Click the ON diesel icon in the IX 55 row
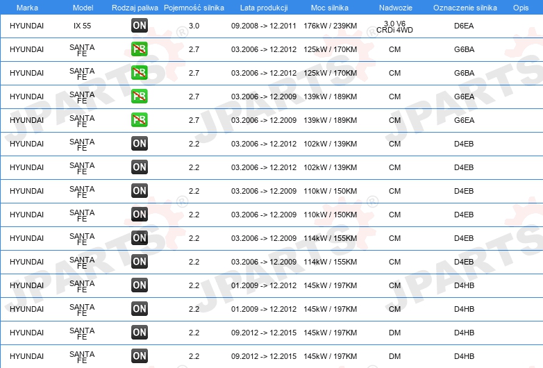Image resolution: width=543 pixels, height=368 pixels. click(140, 26)
